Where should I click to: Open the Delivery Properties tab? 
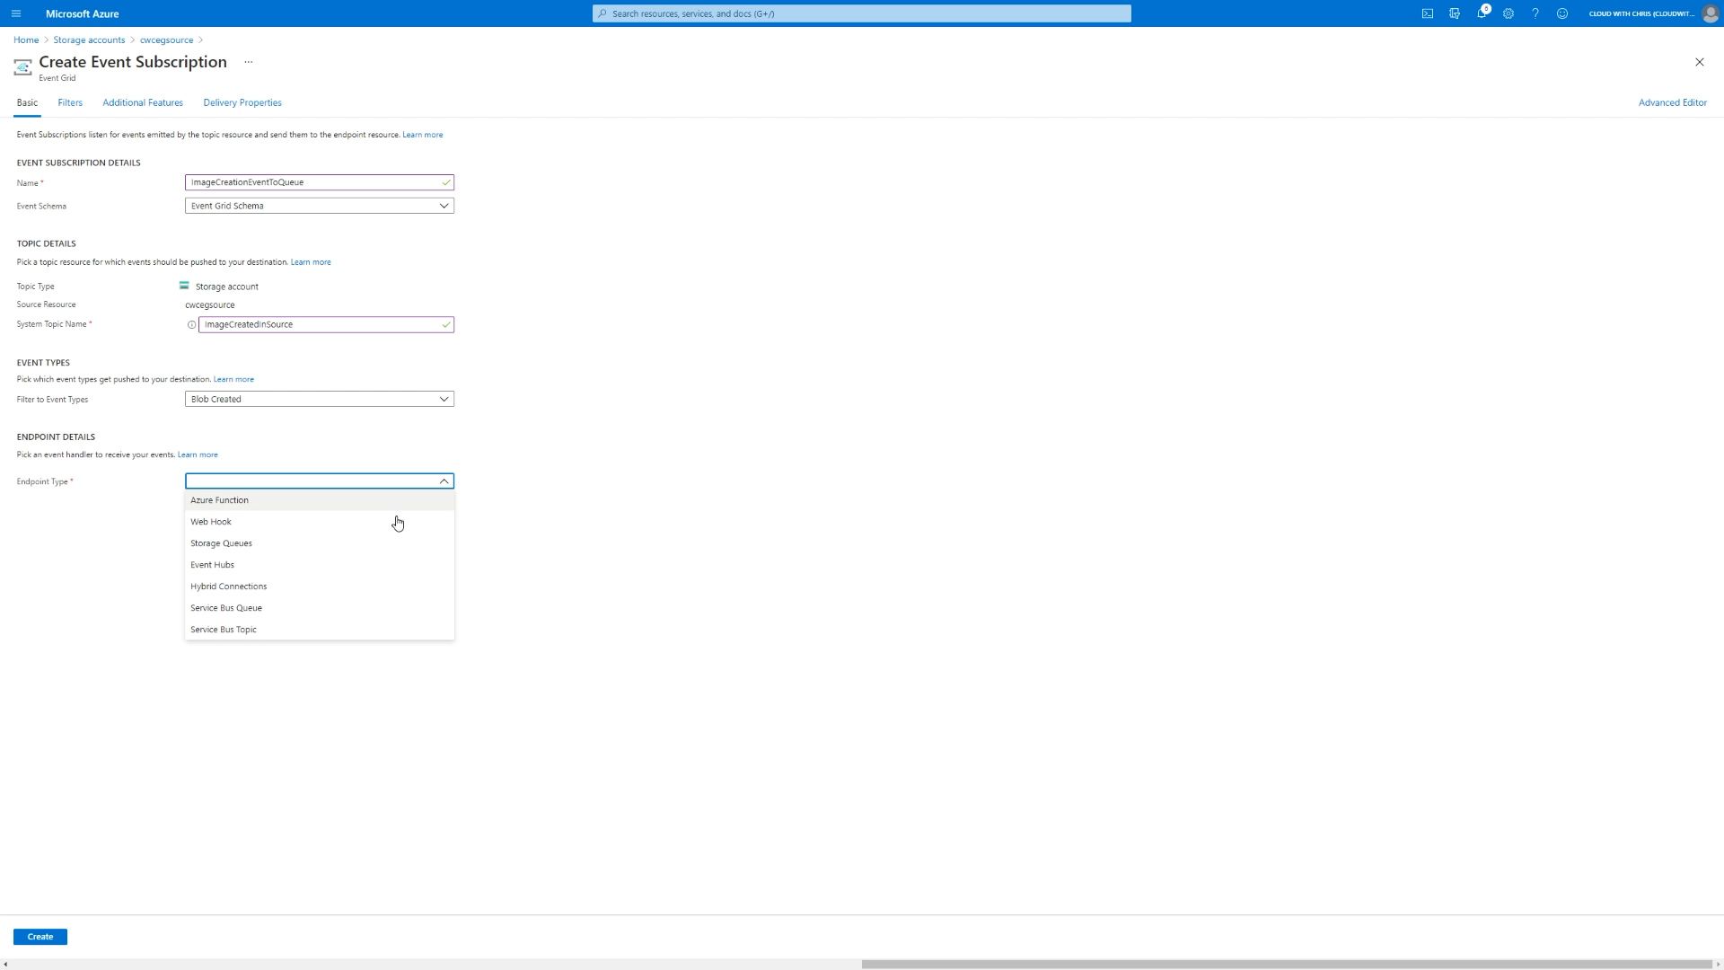click(242, 102)
